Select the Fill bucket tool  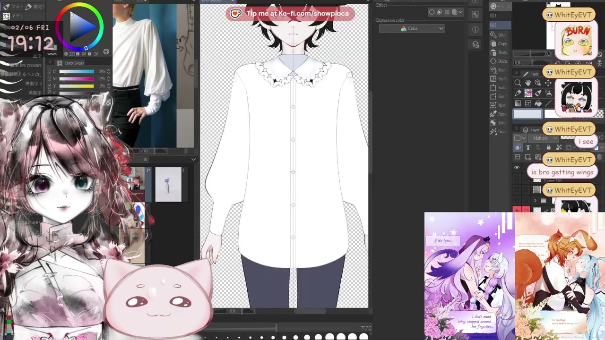pos(538,104)
